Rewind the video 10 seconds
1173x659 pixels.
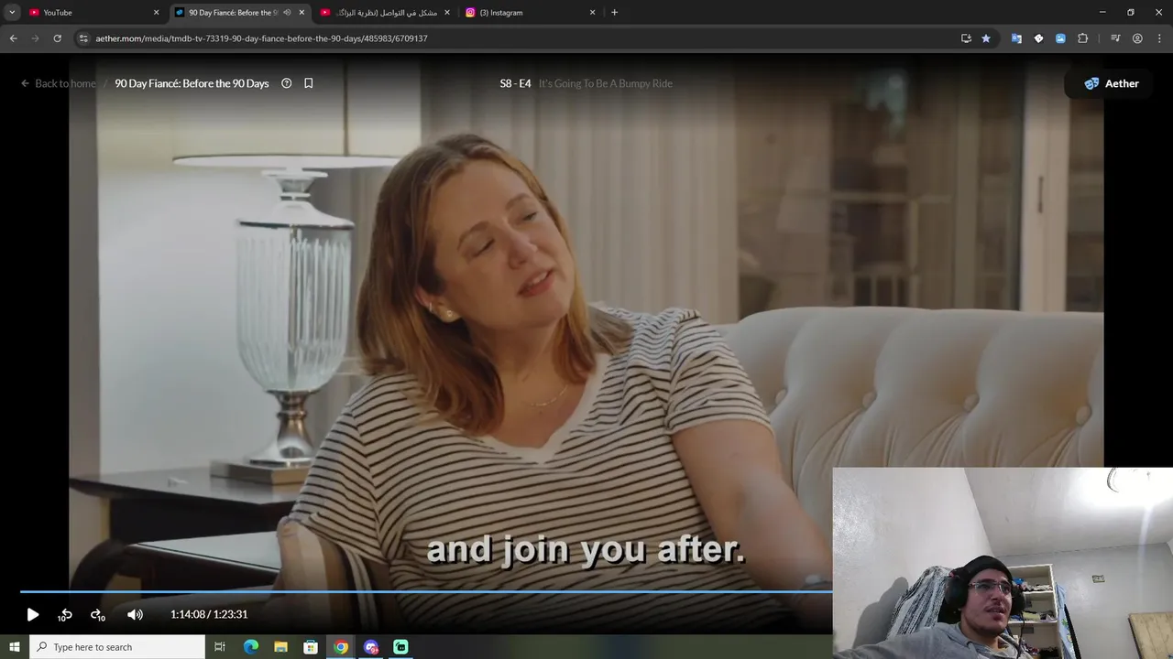pyautogui.click(x=65, y=615)
